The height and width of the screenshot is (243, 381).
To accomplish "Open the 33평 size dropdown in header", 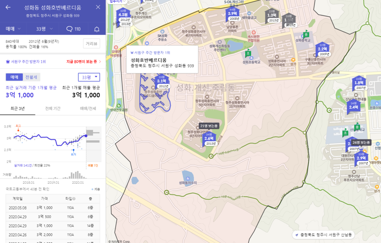I will (x=44, y=29).
